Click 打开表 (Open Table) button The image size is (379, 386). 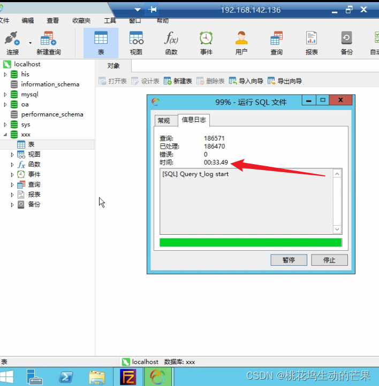click(112, 81)
